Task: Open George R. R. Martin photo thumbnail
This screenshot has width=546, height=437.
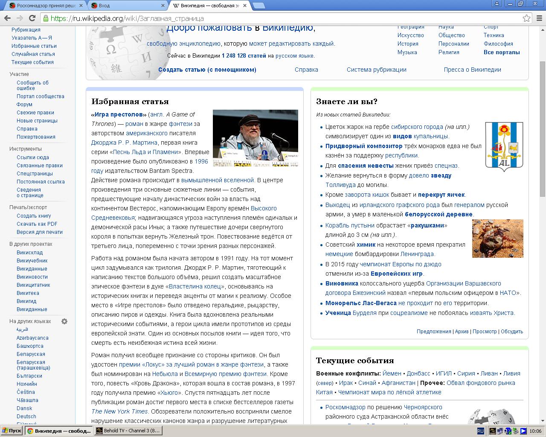Action: point(255,138)
